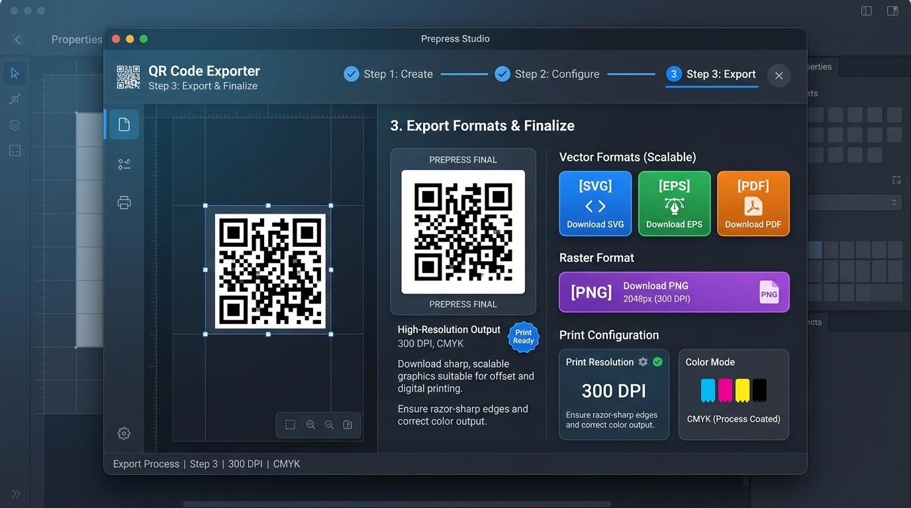This screenshot has height=508, width=911.
Task: Download the SVG vector file
Action: click(595, 204)
